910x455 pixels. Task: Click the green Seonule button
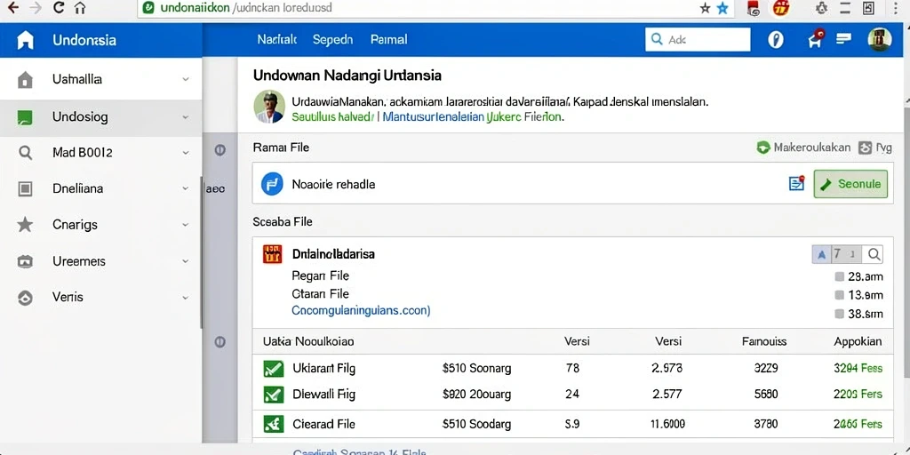[x=850, y=184]
